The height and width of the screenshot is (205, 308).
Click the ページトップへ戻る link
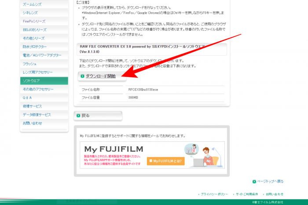pos(270,181)
